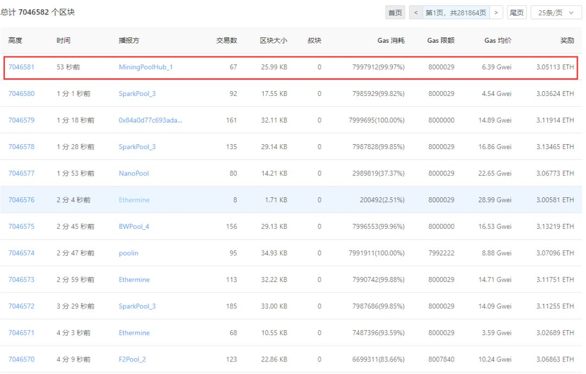Click the page number field 第1页，共281864页

coord(456,12)
